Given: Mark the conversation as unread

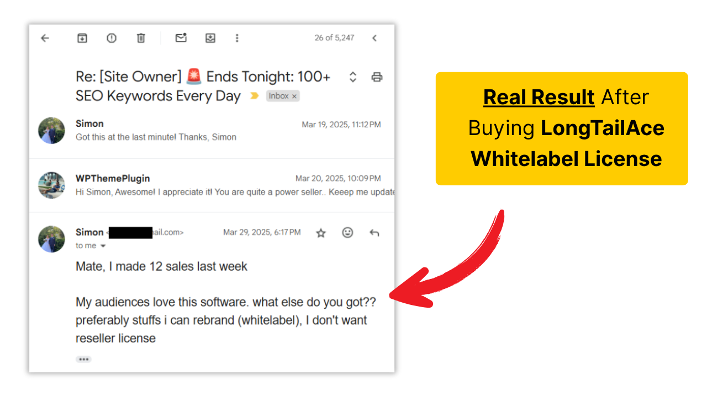Looking at the screenshot, I should tap(181, 38).
